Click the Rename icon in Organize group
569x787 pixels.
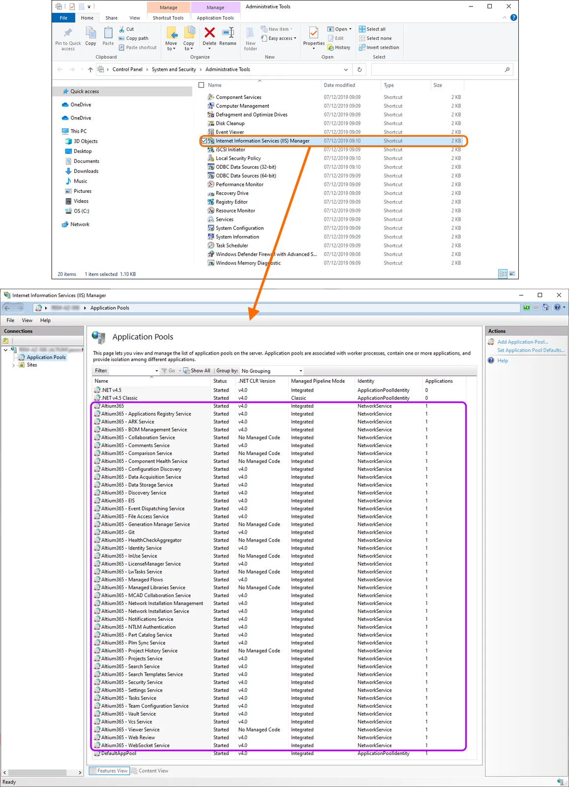coord(228,33)
